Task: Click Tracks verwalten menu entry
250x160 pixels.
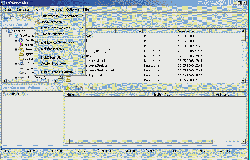Action: coord(53,34)
